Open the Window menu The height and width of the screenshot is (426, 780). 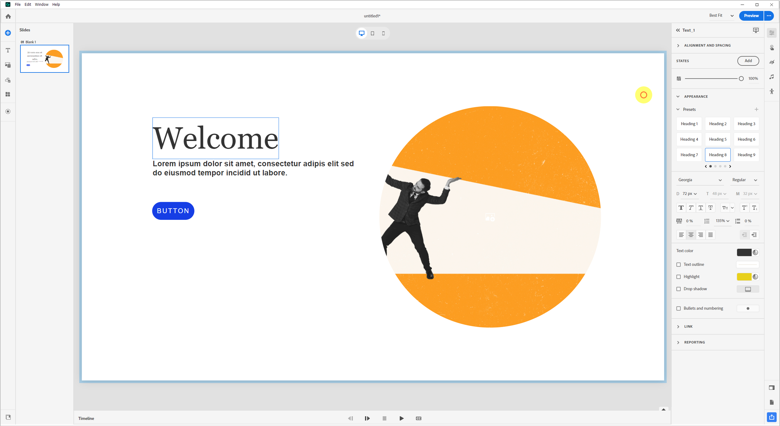tap(41, 4)
